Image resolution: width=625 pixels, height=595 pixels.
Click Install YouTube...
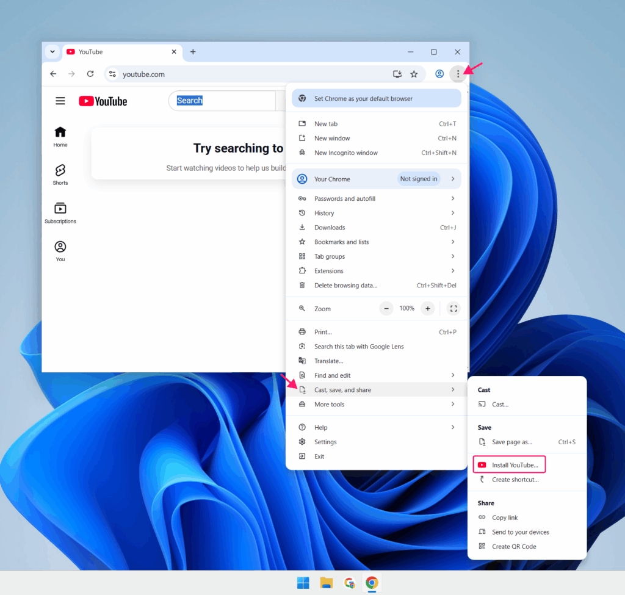click(510, 464)
